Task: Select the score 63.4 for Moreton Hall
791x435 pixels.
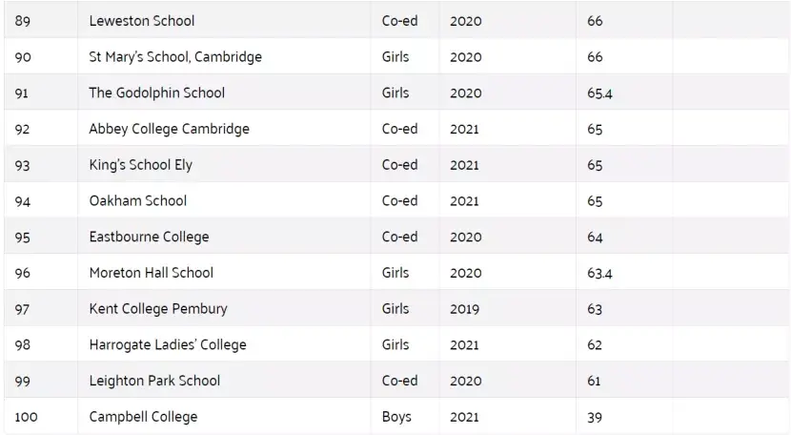Action: pyautogui.click(x=599, y=274)
